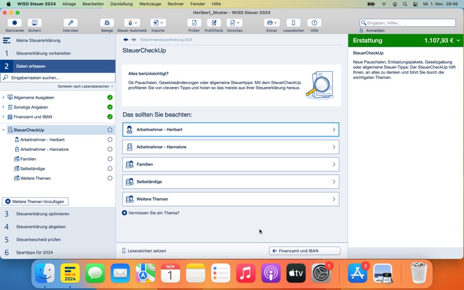This screenshot has height=290, width=464.
Task: Click the Anmelden login link
Action: tap(375, 31)
